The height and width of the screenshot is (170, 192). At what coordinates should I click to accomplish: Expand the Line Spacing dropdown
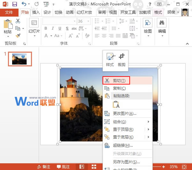coord(126,21)
